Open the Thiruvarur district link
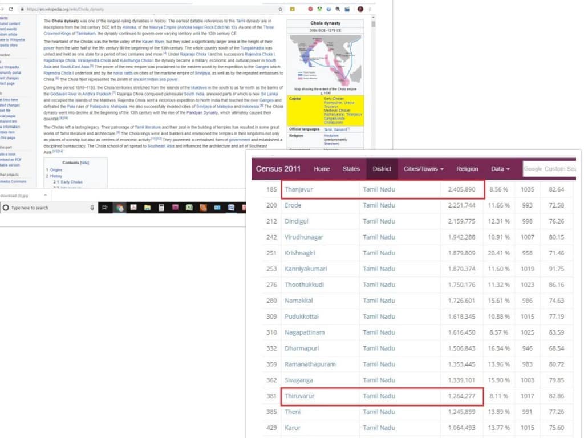The image size is (584, 438). pos(299,396)
